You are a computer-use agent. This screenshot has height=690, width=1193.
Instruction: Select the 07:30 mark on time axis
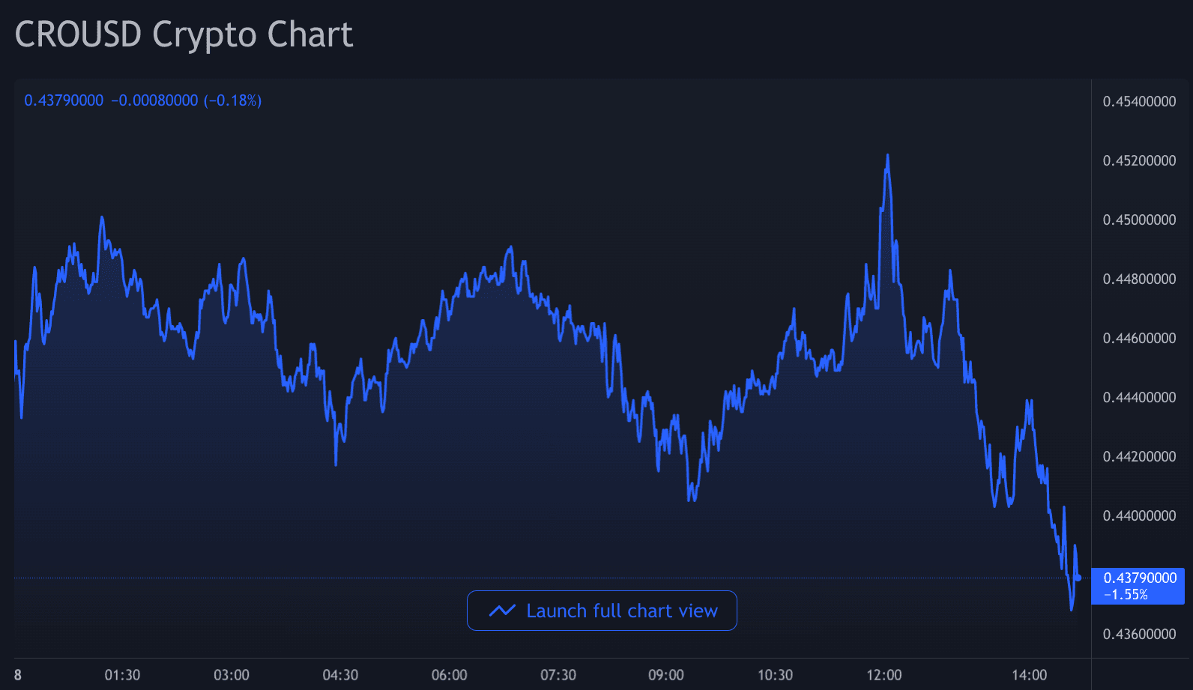(558, 675)
